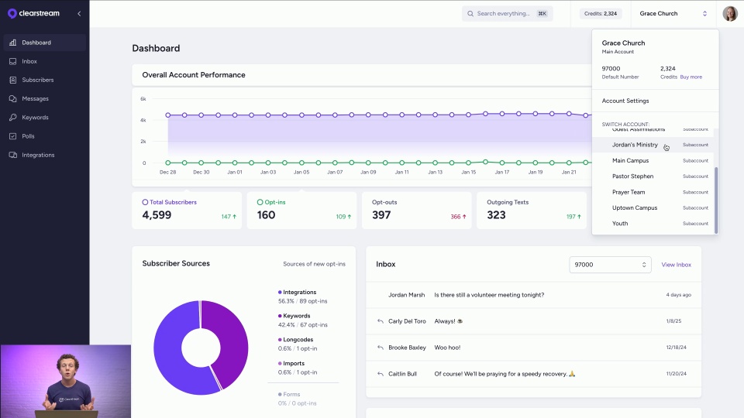Click the Buy more credits link
This screenshot has width=744, height=418.
691,77
